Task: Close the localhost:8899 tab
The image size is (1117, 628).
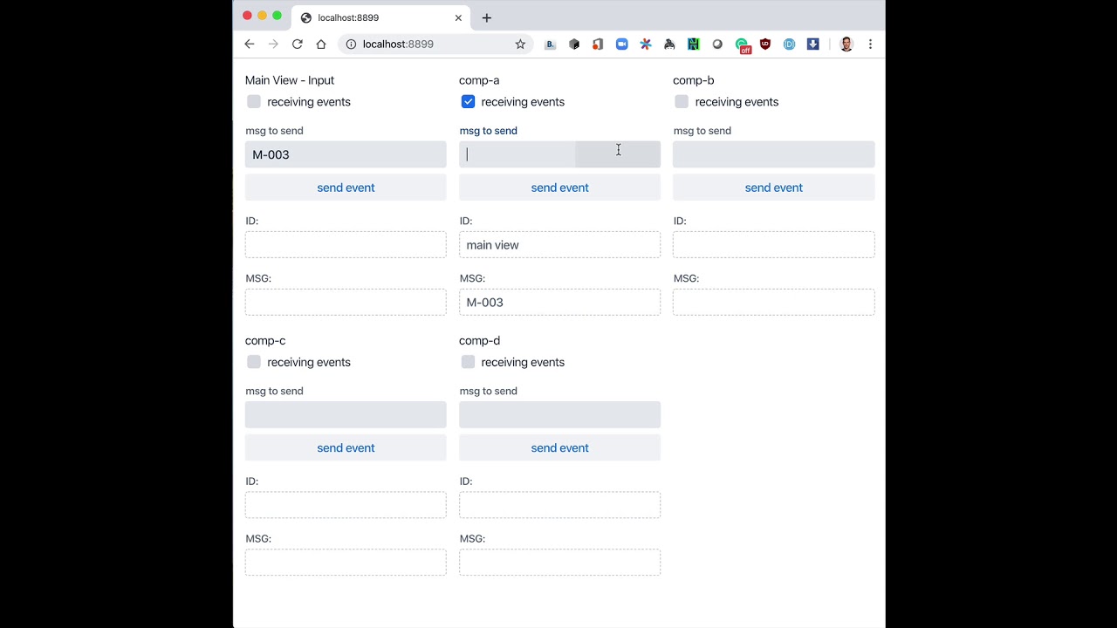Action: click(x=458, y=17)
